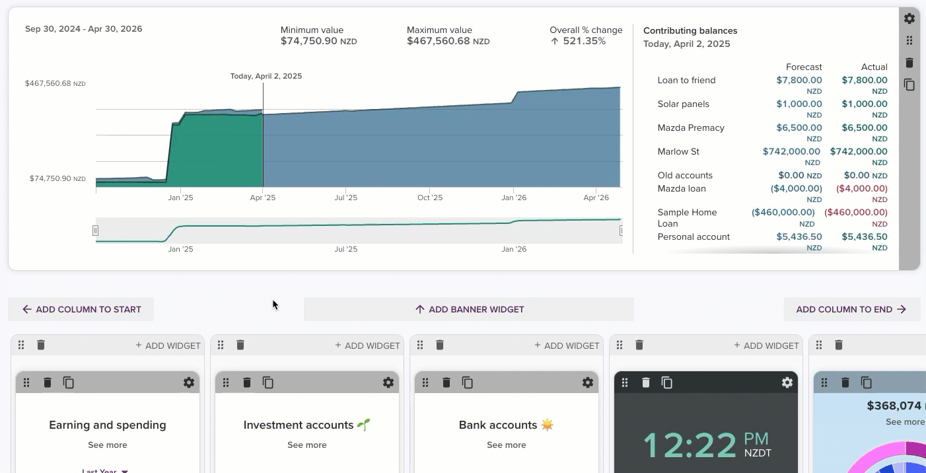Click the Sample Home Loan balance row
The height and width of the screenshot is (473, 926).
772,218
